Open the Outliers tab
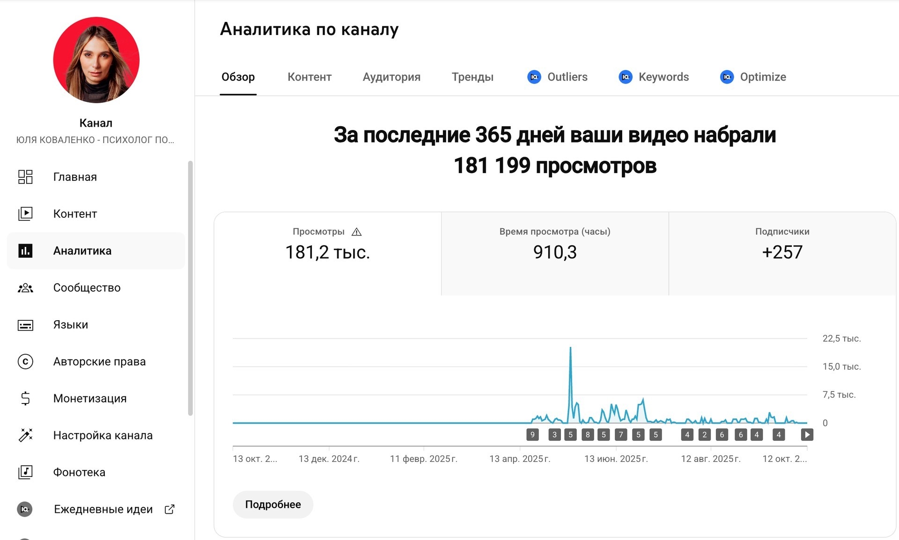899x540 pixels. tap(557, 77)
